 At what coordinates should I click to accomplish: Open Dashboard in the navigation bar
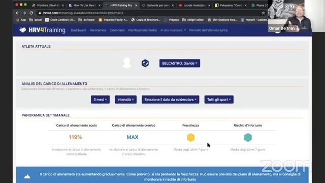(x=78, y=30)
